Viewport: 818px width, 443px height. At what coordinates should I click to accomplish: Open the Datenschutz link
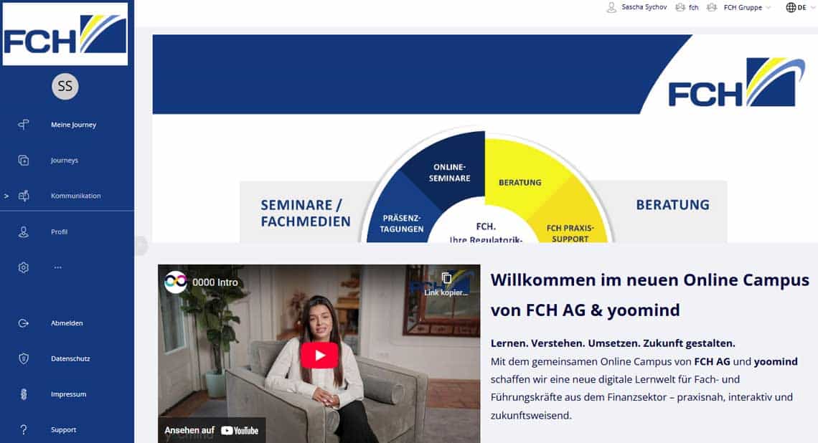70,358
